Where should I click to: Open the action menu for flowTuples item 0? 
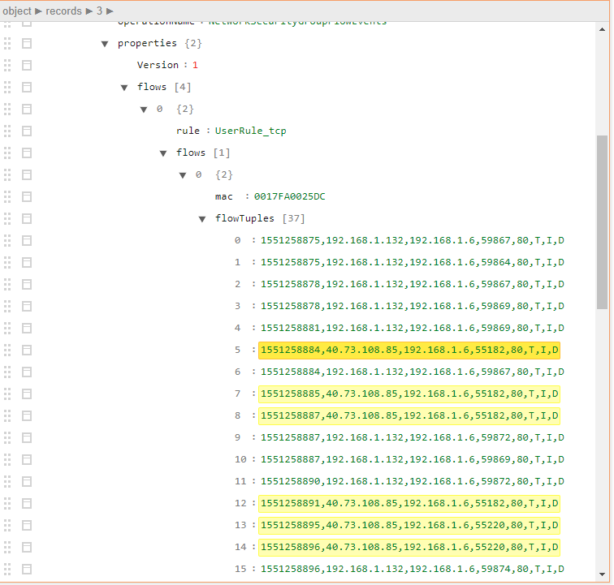(27, 240)
